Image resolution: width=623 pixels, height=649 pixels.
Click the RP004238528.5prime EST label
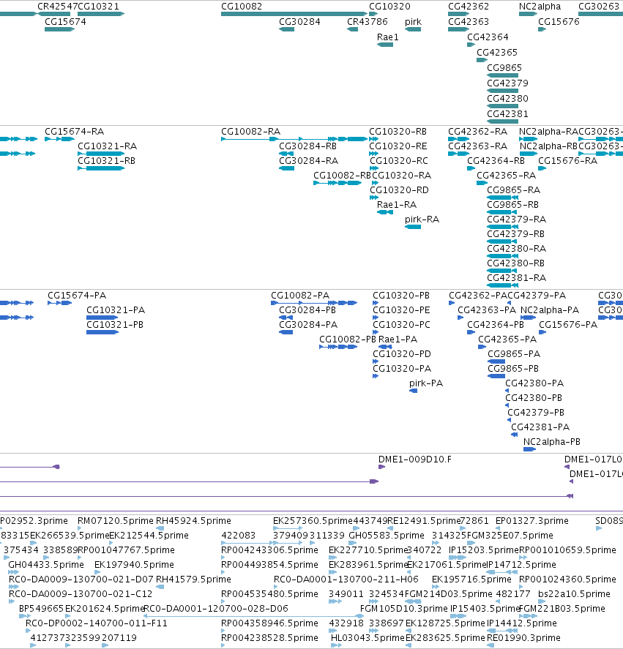coord(269,638)
